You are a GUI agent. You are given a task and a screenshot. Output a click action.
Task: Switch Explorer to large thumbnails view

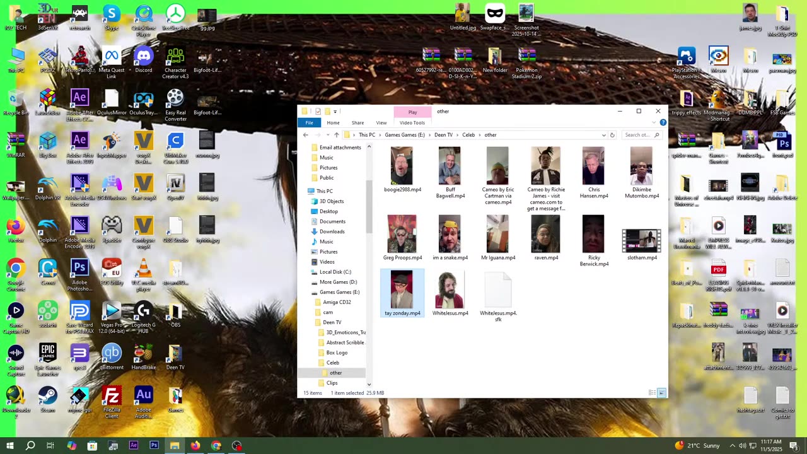(x=661, y=393)
